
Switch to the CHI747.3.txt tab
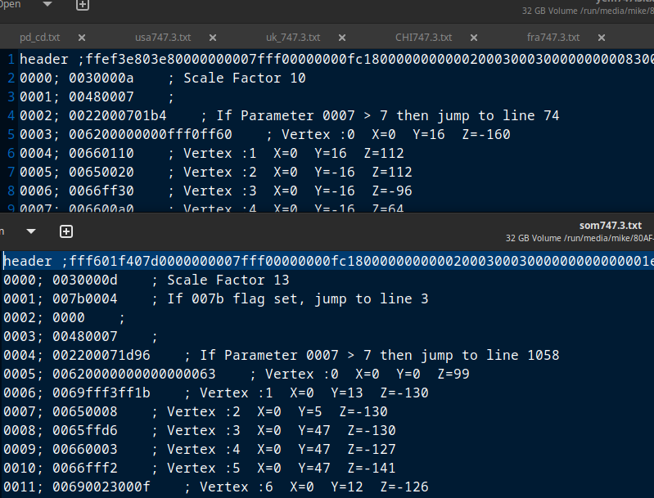422,38
